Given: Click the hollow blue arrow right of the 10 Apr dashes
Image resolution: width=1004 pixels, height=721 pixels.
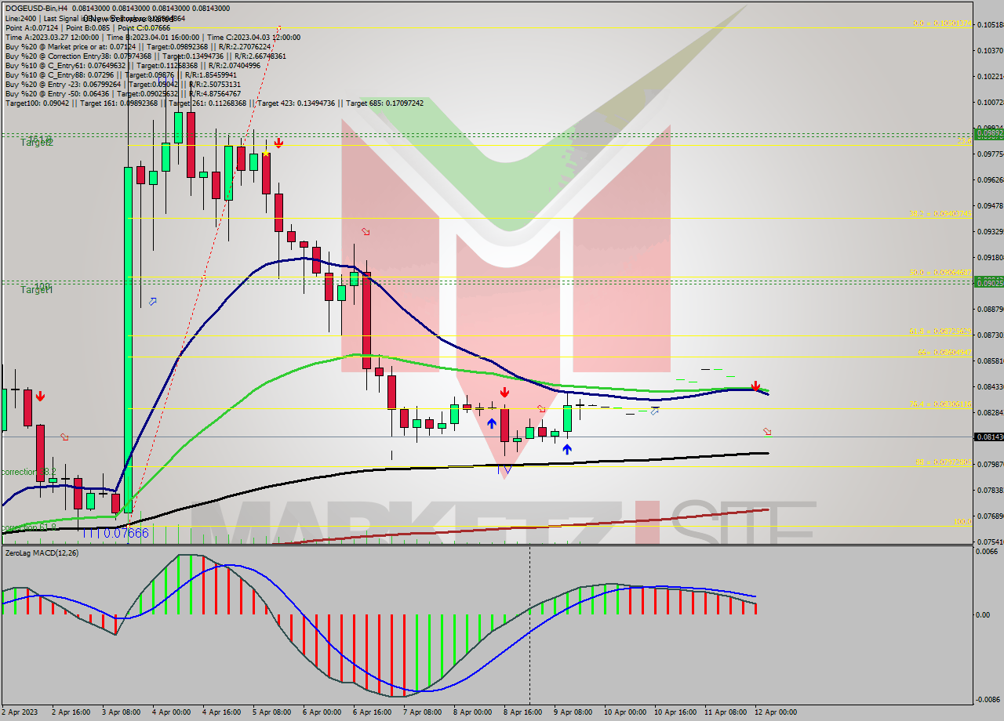Looking at the screenshot, I should [x=655, y=410].
